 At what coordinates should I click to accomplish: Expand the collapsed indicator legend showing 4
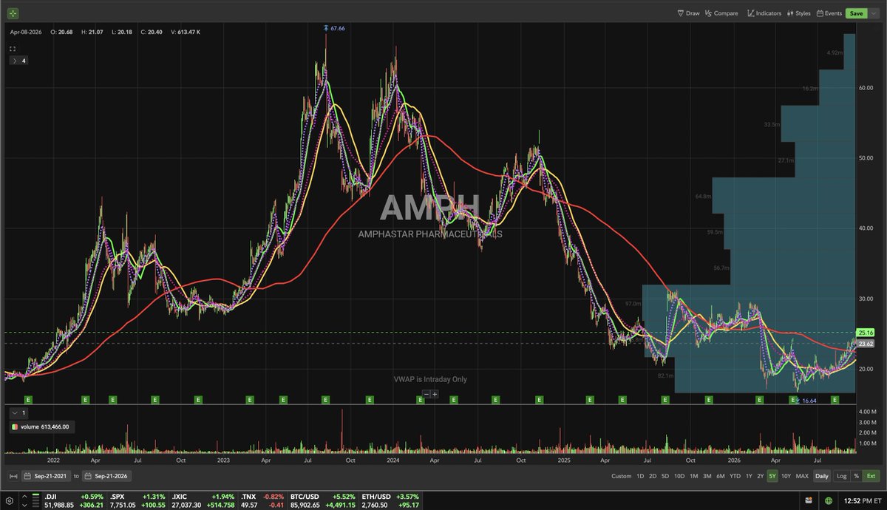[18, 61]
